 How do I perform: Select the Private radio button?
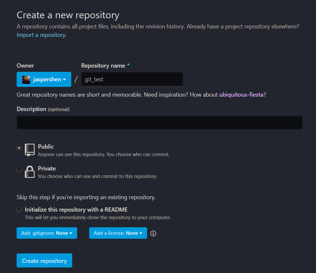pyautogui.click(x=19, y=169)
